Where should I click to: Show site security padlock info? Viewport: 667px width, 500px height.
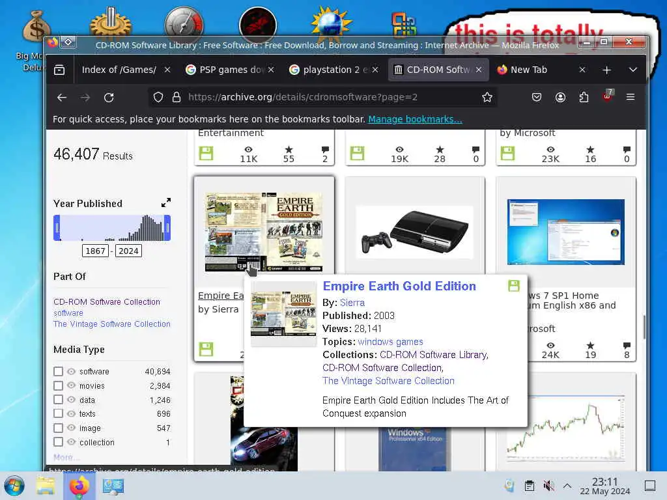pos(176,98)
